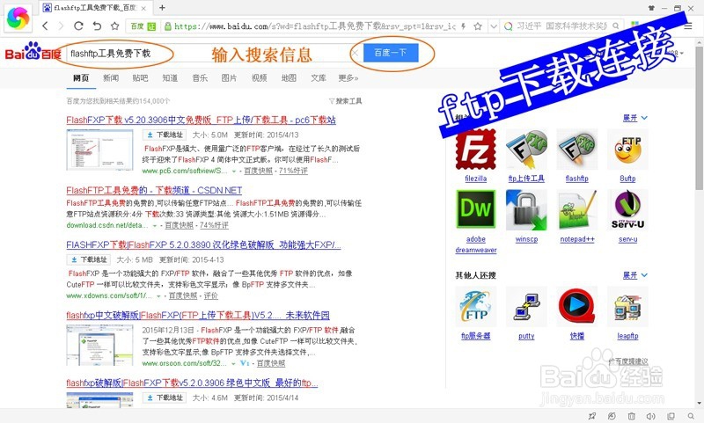Click the thumbnail of the orsoon result
704x423 pixels.
99,346
